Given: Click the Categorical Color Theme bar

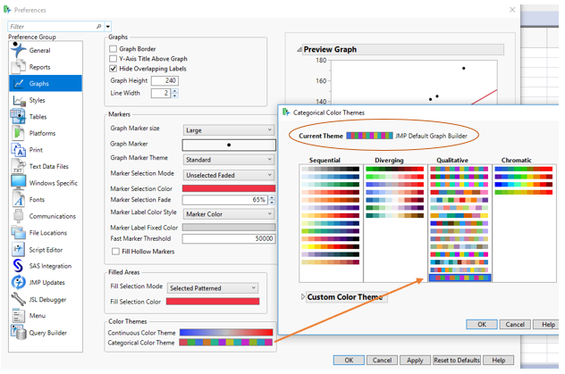Looking at the screenshot, I should (x=226, y=343).
